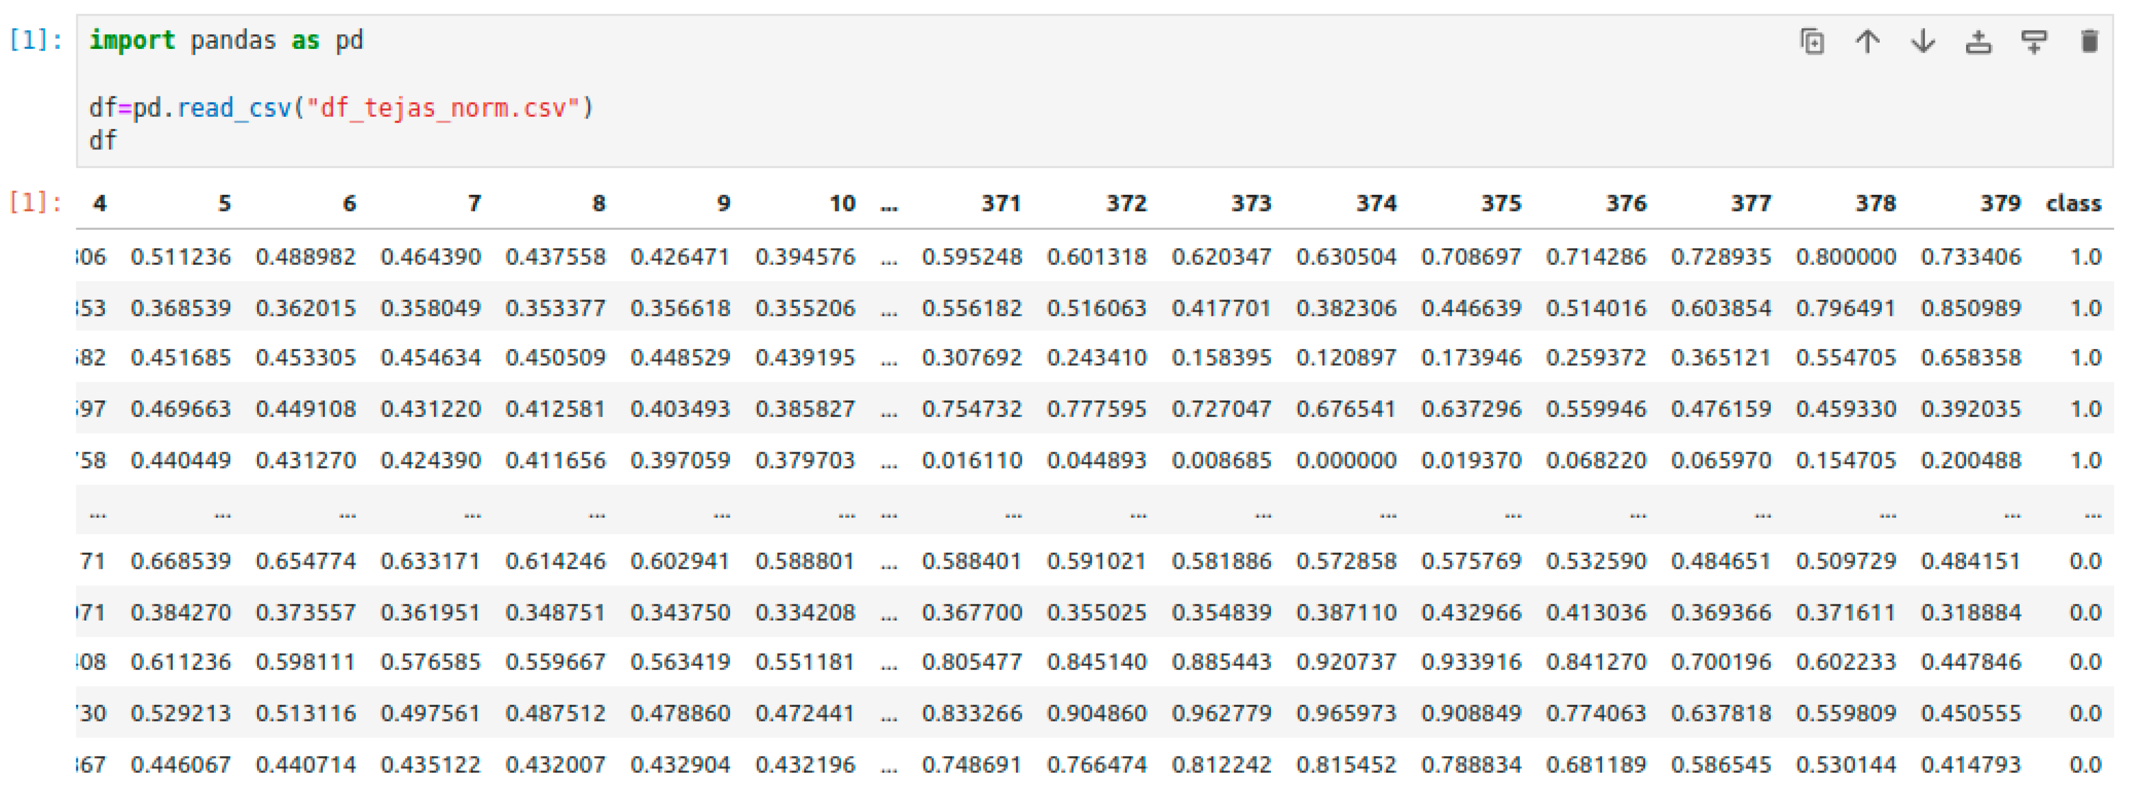The image size is (2132, 790).
Task: Click cell value 0.800000 in column 378
Action: tap(1845, 256)
